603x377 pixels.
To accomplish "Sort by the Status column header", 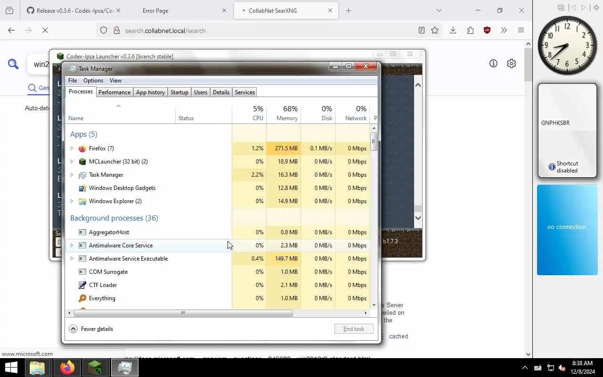I will pos(204,113).
